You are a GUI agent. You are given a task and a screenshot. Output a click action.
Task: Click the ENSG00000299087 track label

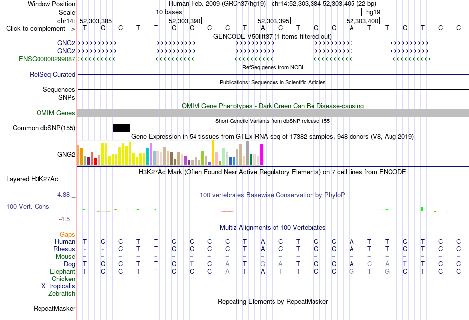pyautogui.click(x=47, y=59)
